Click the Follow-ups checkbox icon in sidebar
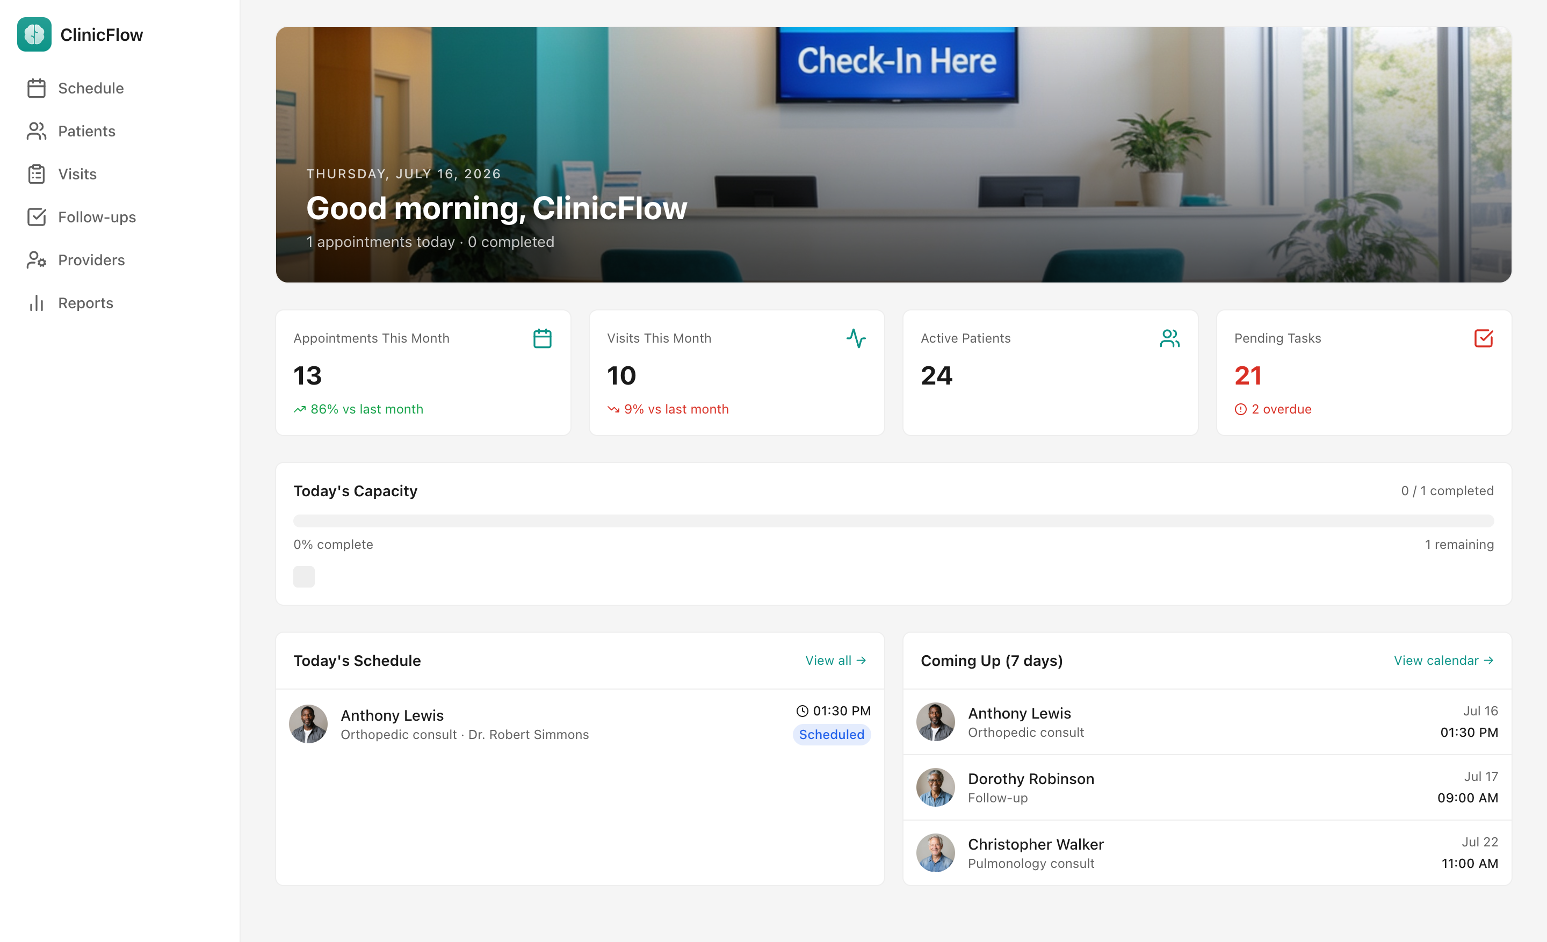This screenshot has width=1547, height=942. tap(37, 217)
